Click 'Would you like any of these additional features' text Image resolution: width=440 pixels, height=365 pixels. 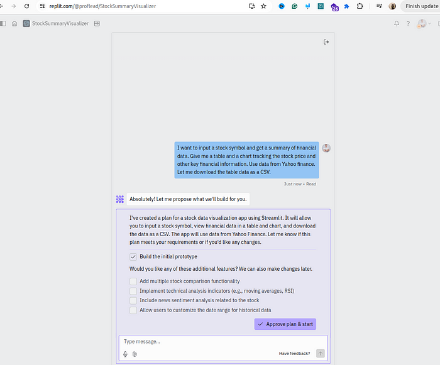(x=221, y=269)
